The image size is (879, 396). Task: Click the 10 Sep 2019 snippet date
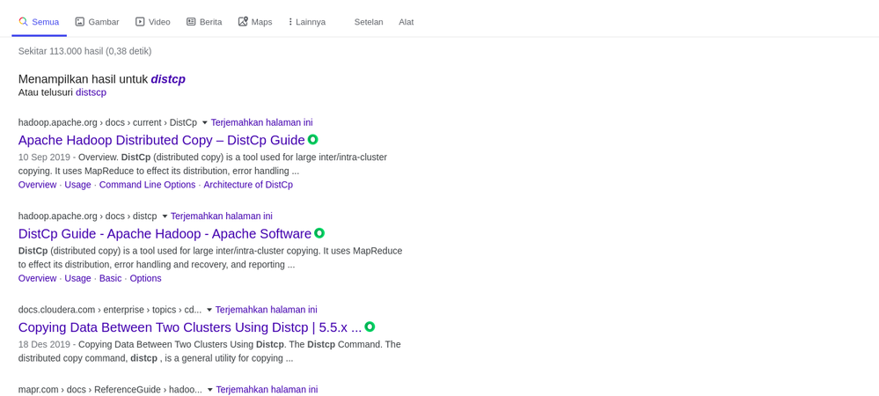click(x=44, y=157)
